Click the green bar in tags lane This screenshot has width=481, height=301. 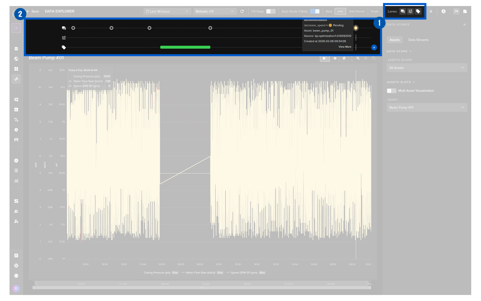tap(185, 47)
